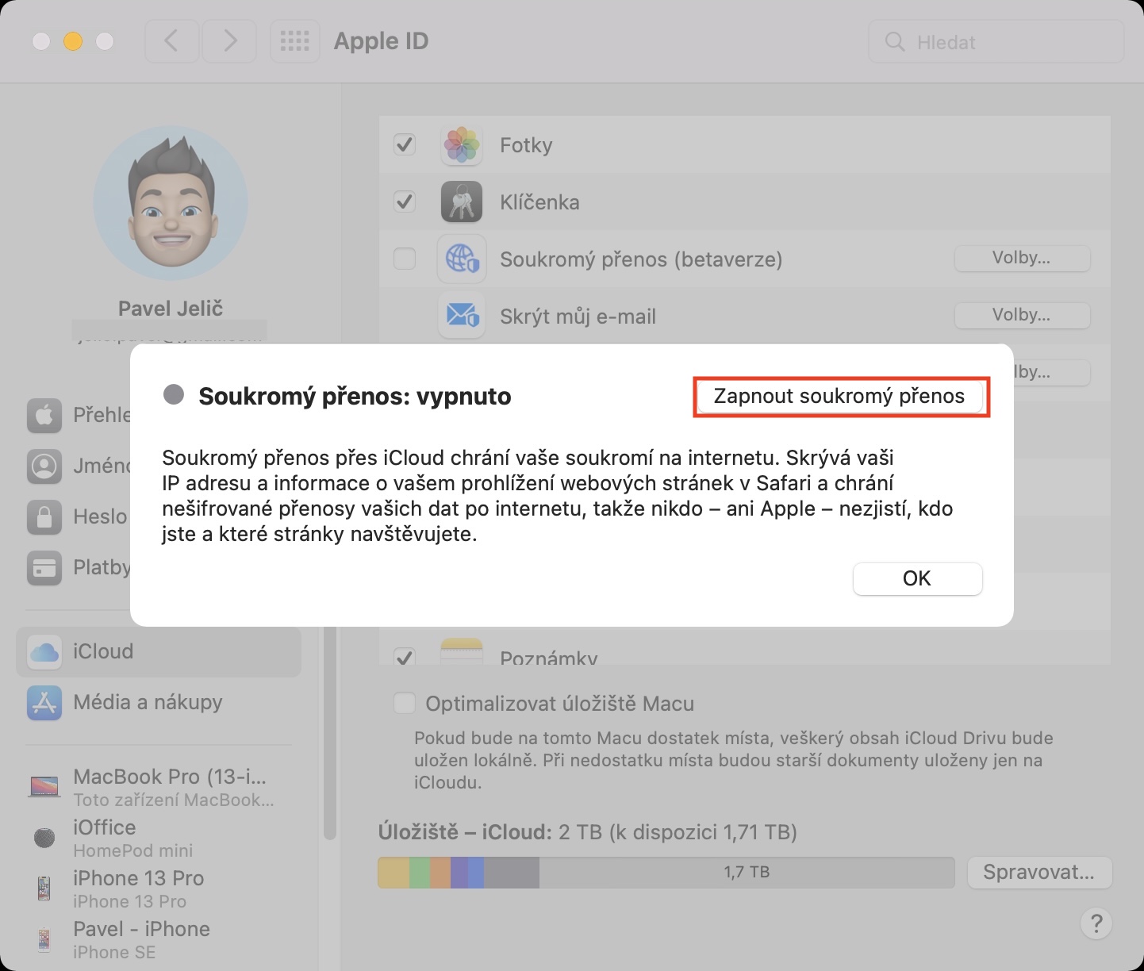
Task: Click the Fotky app icon
Action: [462, 145]
